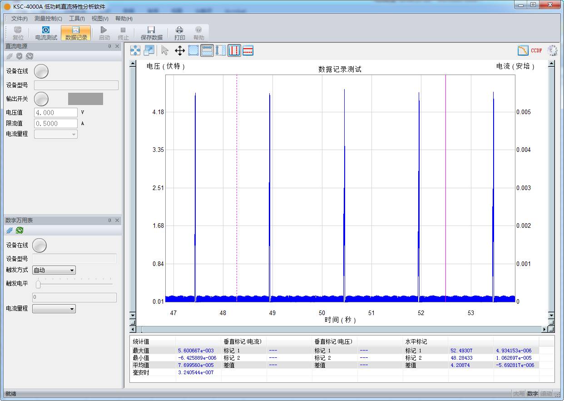Viewport: 564px width, 401px height.
Task: Open the 电流测试 current test mode
Action: coord(46,33)
